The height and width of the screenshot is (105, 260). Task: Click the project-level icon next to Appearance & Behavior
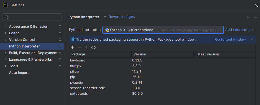[60, 26]
